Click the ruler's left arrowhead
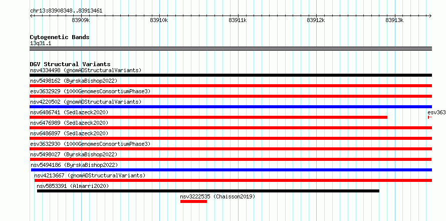Screen dimensions: 446x221 coord(31,16)
